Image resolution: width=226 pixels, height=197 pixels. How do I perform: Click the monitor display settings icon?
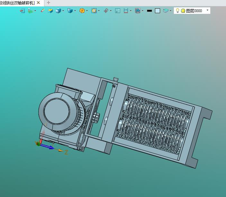point(137,11)
